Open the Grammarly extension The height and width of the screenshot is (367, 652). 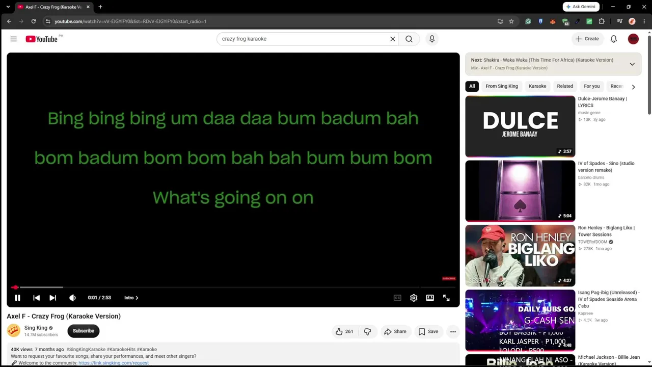528,21
